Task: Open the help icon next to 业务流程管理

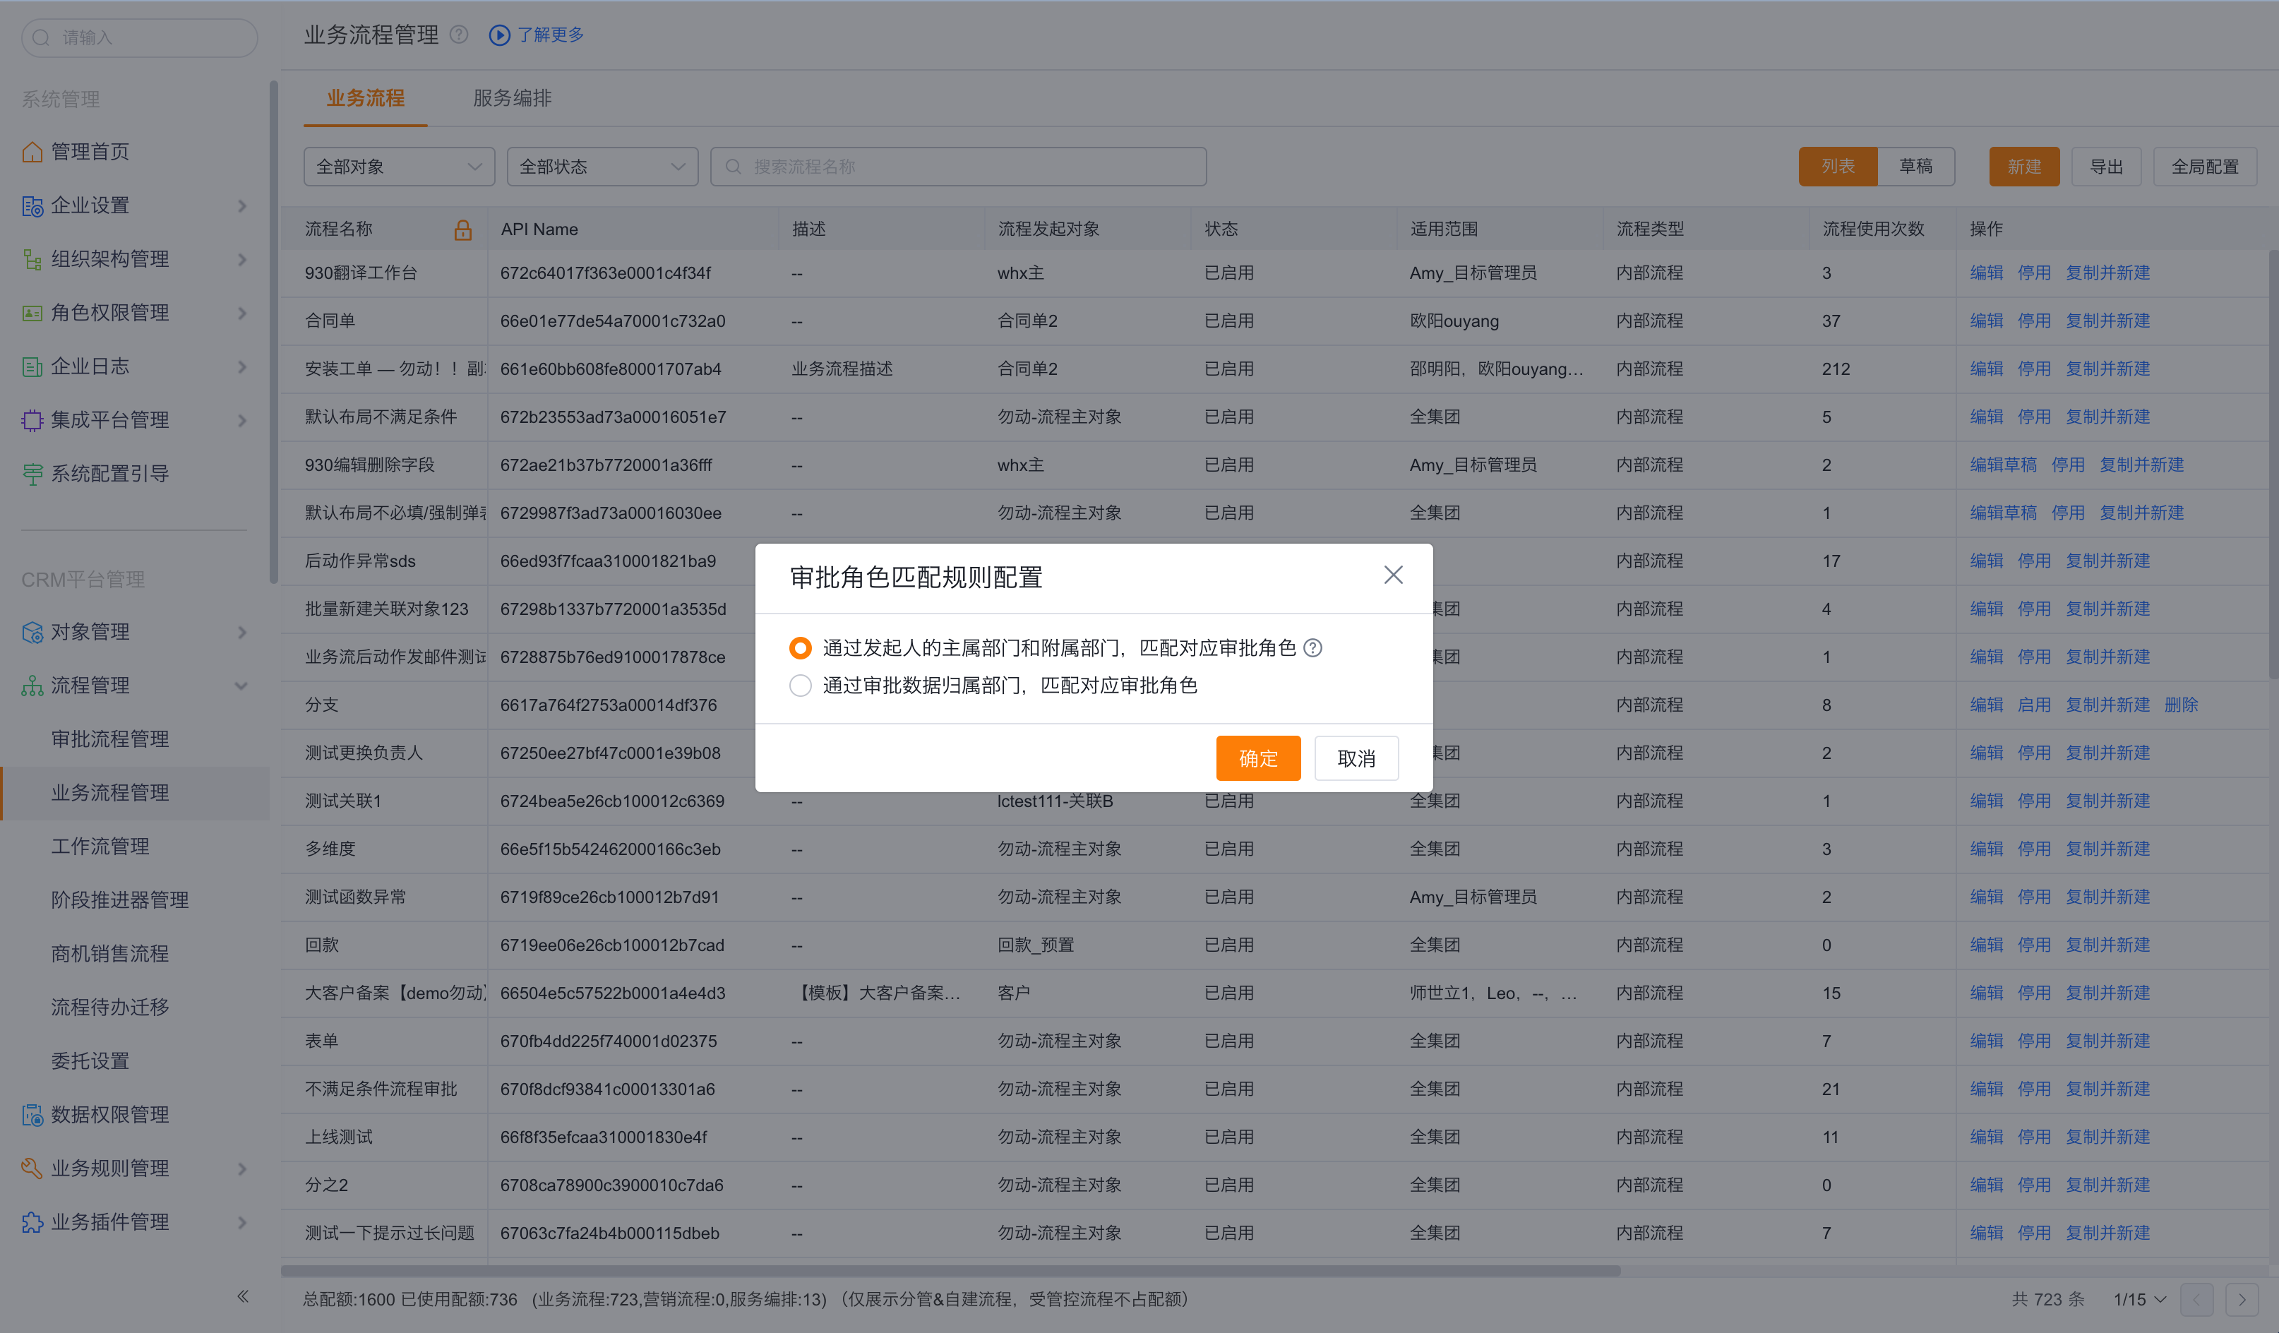Action: pyautogui.click(x=458, y=35)
